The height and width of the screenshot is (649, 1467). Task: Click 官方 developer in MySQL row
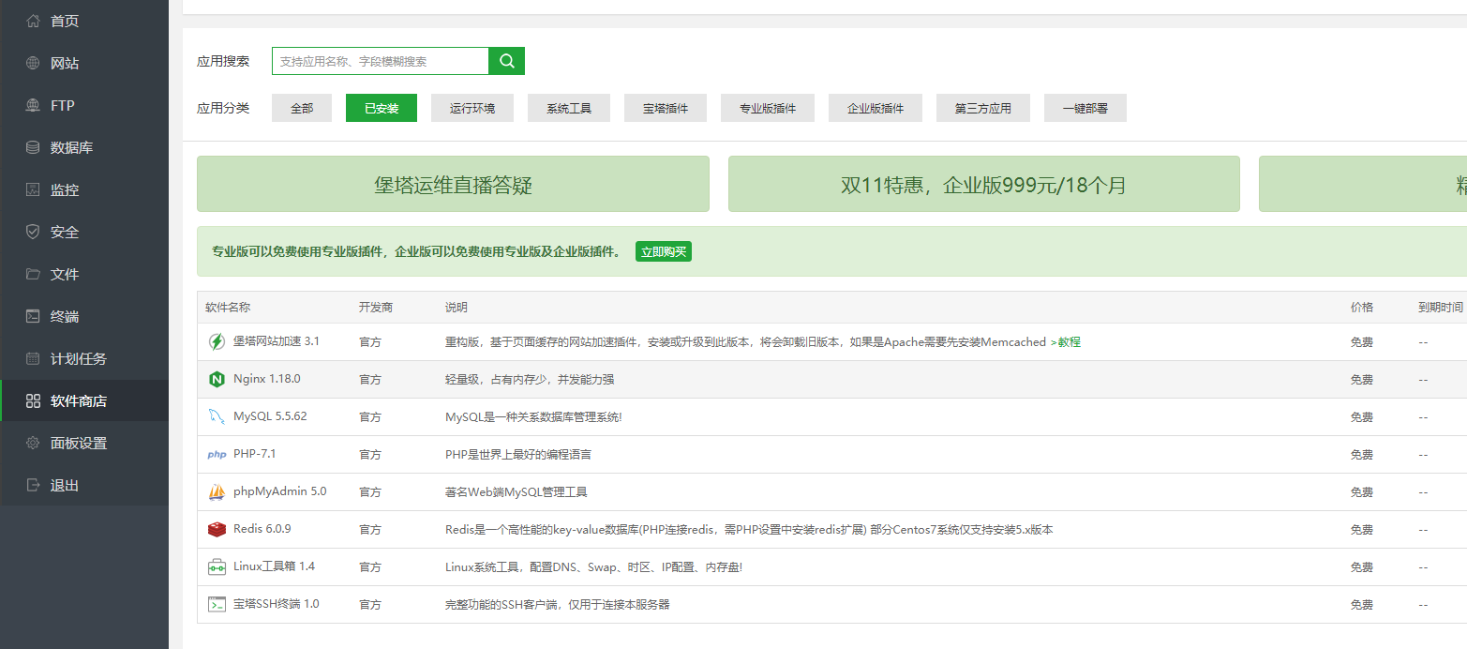click(370, 417)
